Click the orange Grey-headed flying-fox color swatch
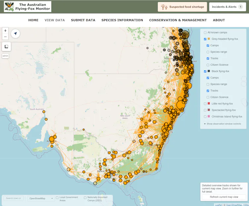The image size is (249, 206). 209,39
